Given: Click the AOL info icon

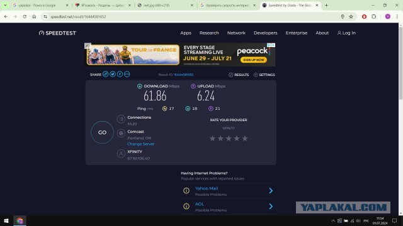Looking at the screenshot, I should (186, 207).
